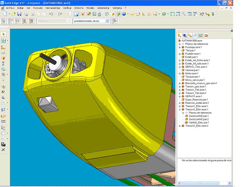Viewport: 243px width, 187px height.
Task: Collapse the Transm2_Elev.asm:1 node
Action: [x=180, y=110]
